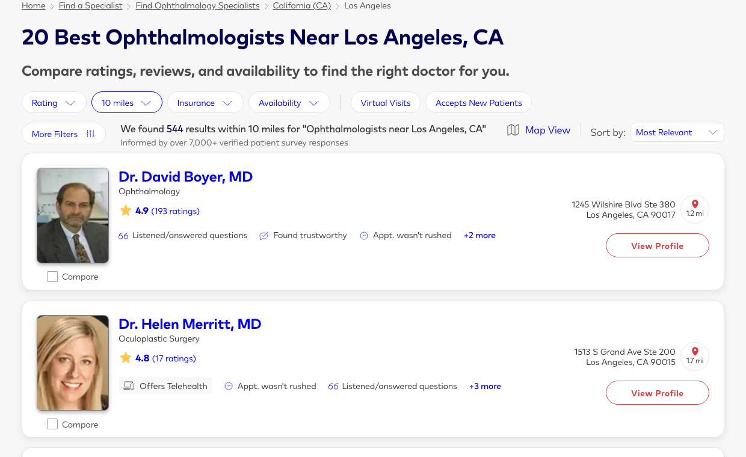Click Dr. David Boyer's profile photo
This screenshot has width=746, height=457.
tap(73, 215)
